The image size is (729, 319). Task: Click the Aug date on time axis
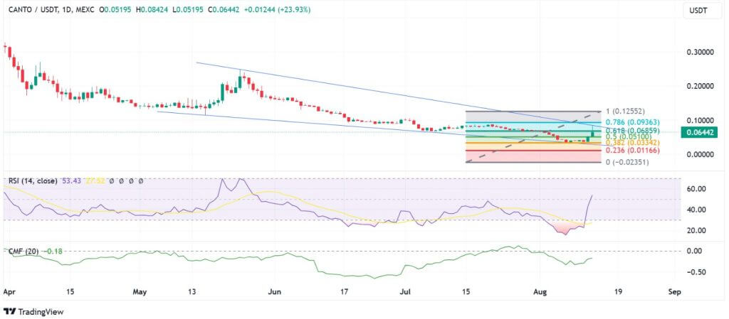(x=540, y=293)
